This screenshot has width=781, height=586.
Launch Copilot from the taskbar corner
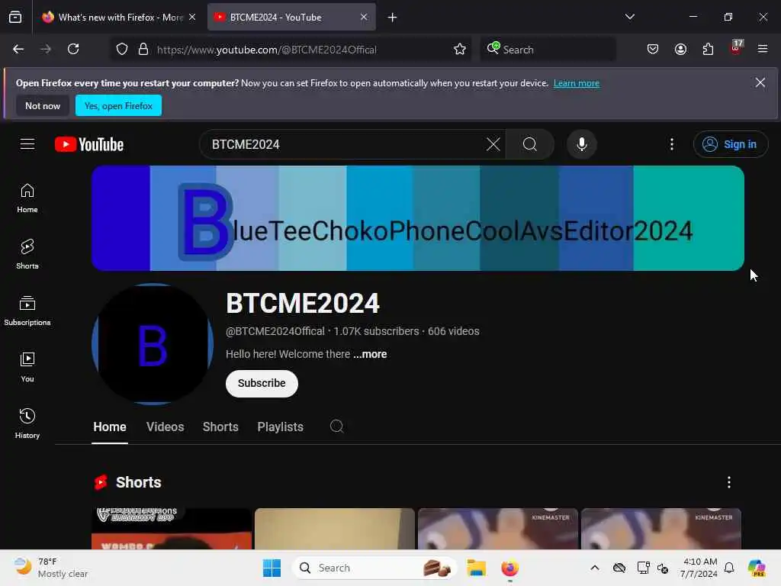coord(757,568)
